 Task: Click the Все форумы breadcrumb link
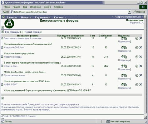[x=12, y=32]
